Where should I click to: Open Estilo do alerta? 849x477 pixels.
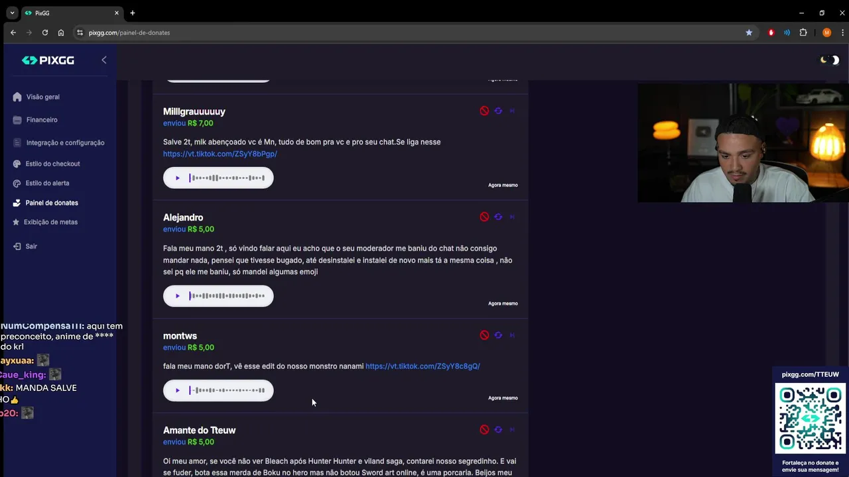47,183
